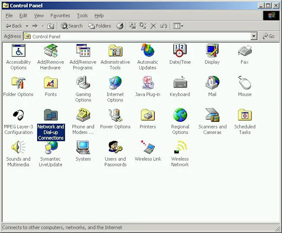The height and width of the screenshot is (233, 282).
Task: Open Internet Options
Action: 115,83
